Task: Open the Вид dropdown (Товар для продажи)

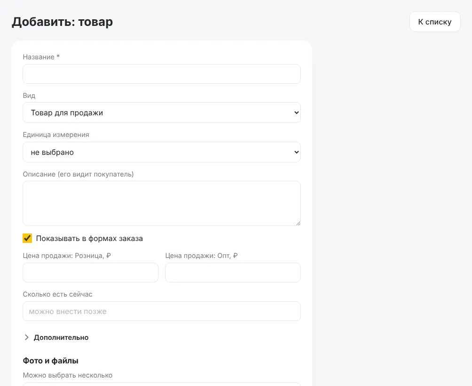Action: pyautogui.click(x=162, y=113)
